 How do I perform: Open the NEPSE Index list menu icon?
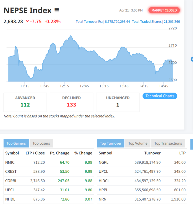[x=57, y=10]
